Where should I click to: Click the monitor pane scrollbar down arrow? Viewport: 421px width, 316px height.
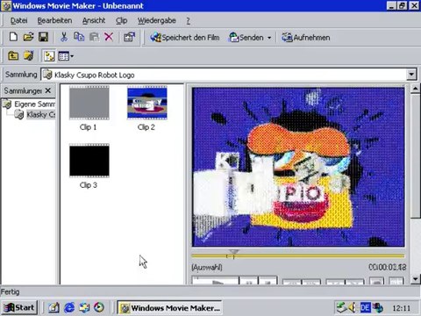pyautogui.click(x=415, y=279)
